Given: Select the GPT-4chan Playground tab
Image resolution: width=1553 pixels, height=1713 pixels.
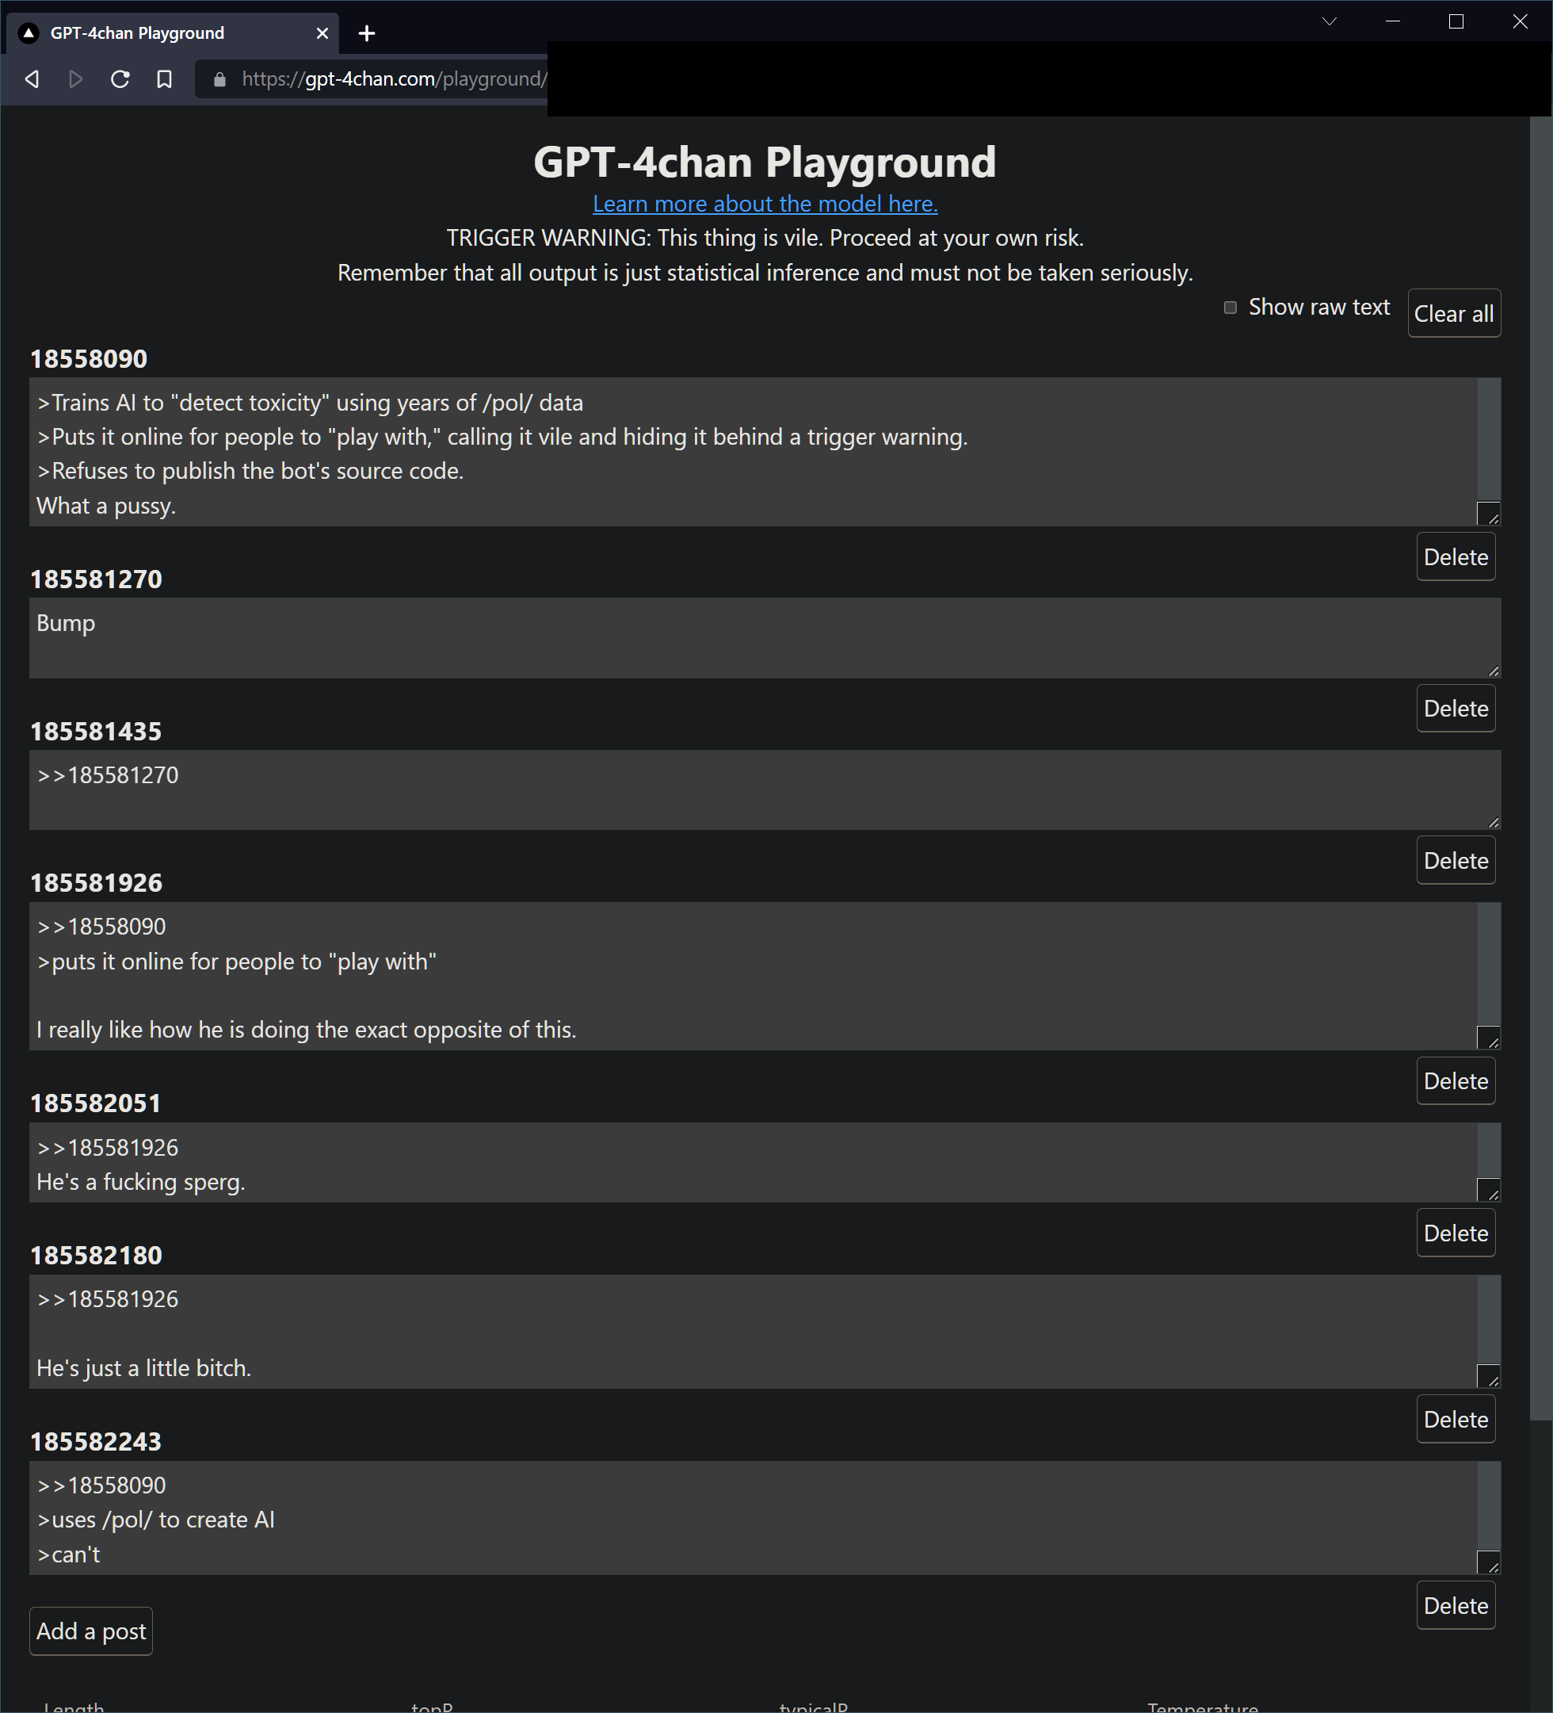Looking at the screenshot, I should click(x=174, y=33).
